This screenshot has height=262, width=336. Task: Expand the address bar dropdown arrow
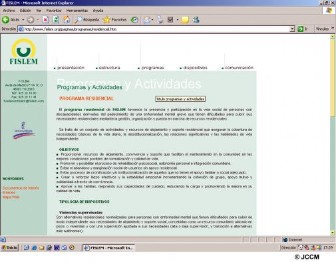click(292, 29)
